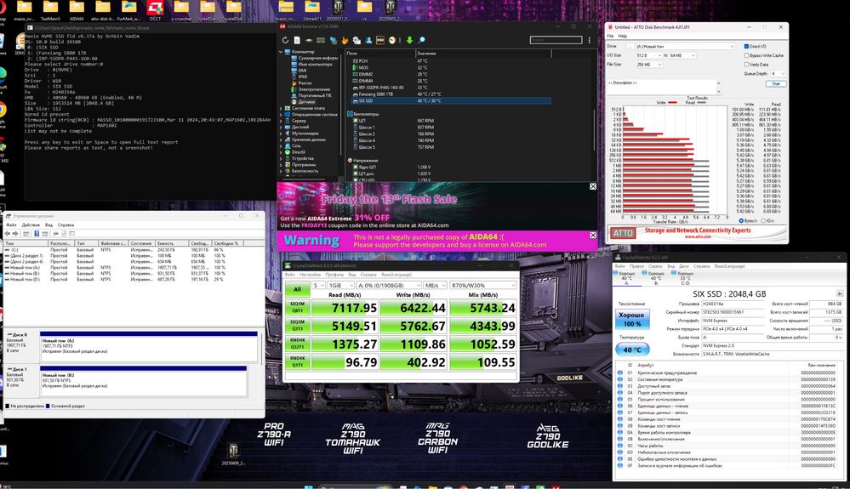This screenshot has height=489, width=850.
Task: Open the 1GiB test size dropdown
Action: (340, 286)
